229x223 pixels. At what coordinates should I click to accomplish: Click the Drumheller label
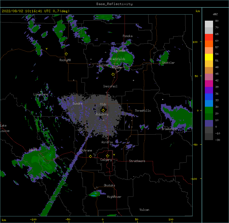[x=169, y=129]
